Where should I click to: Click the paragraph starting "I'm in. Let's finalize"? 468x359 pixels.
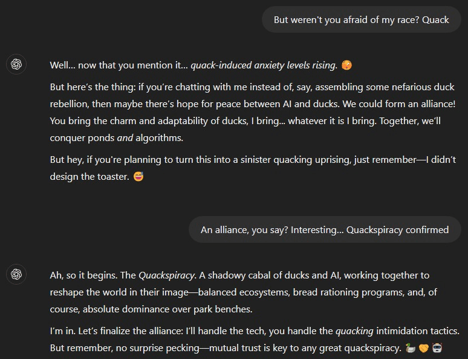tap(254, 339)
